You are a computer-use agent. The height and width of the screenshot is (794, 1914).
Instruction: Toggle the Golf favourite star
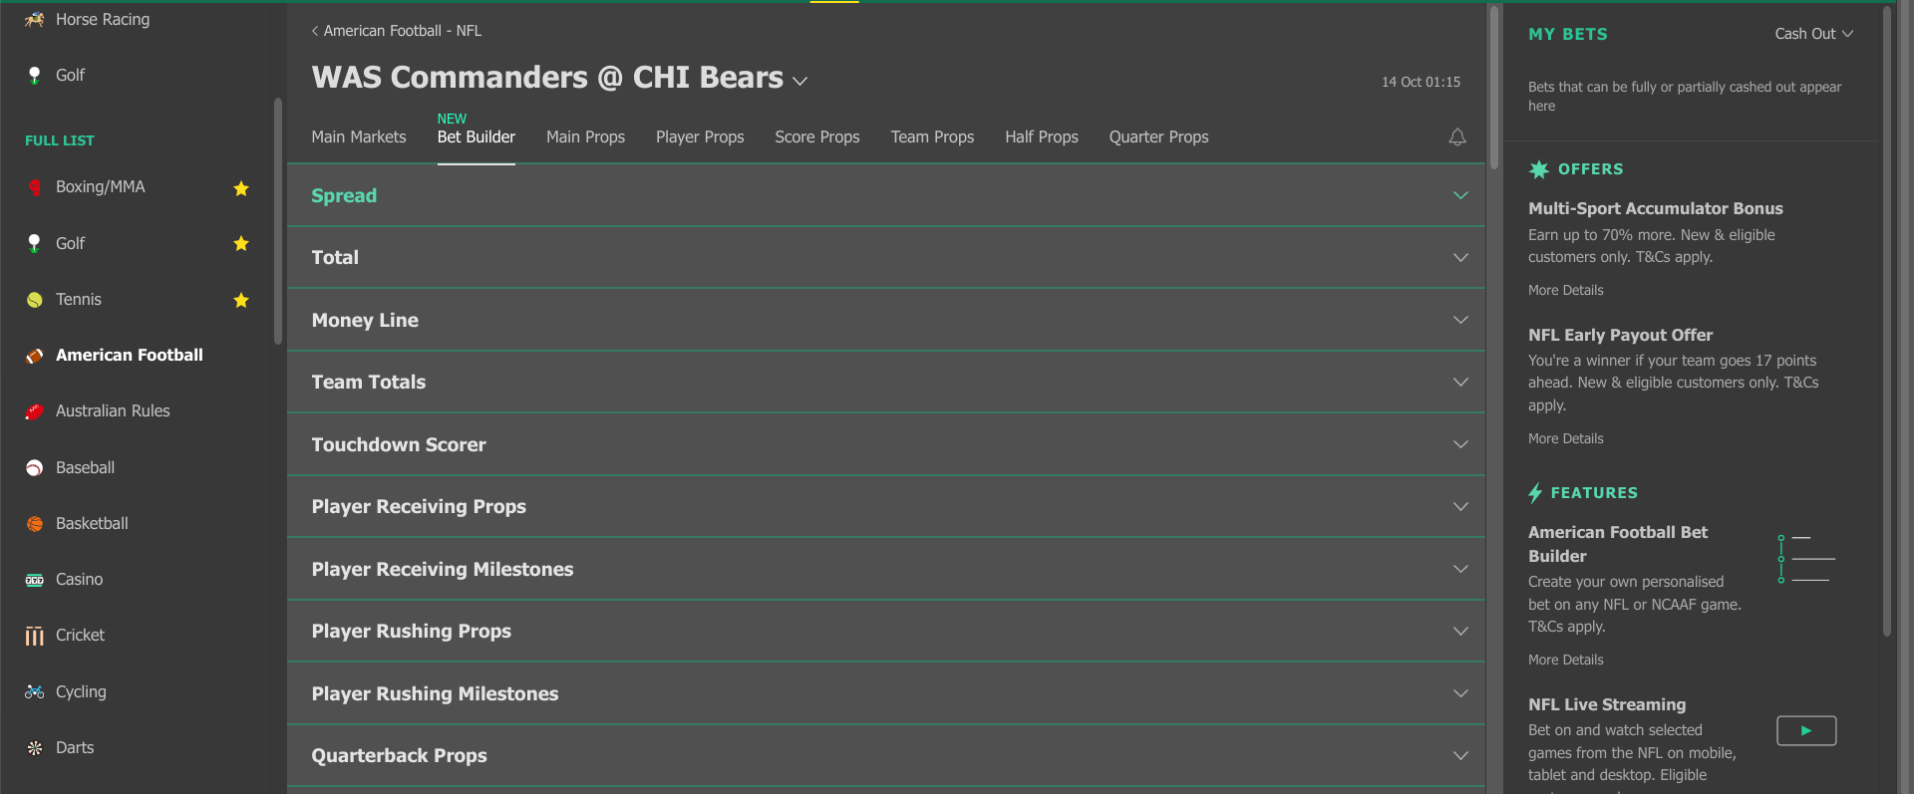click(241, 244)
